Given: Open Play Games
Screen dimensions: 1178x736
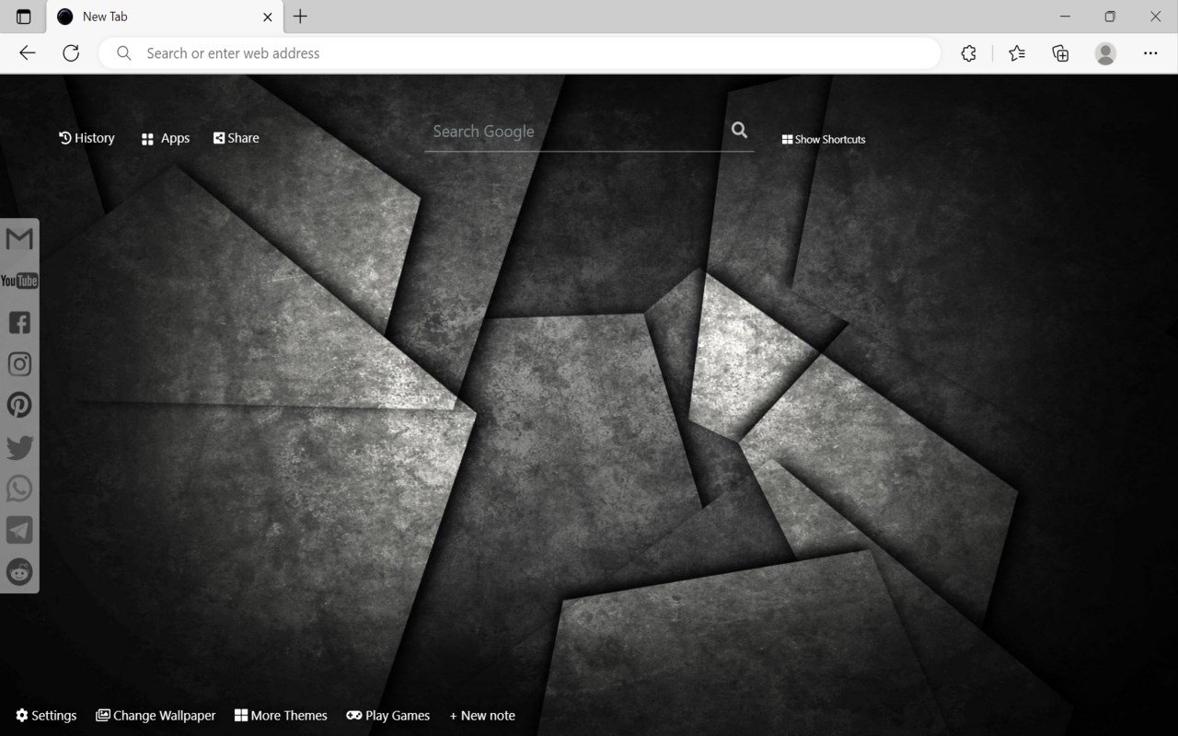Looking at the screenshot, I should point(388,716).
